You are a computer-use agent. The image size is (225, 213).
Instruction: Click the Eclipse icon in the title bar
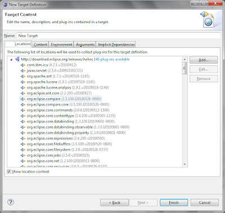(x=6, y=5)
